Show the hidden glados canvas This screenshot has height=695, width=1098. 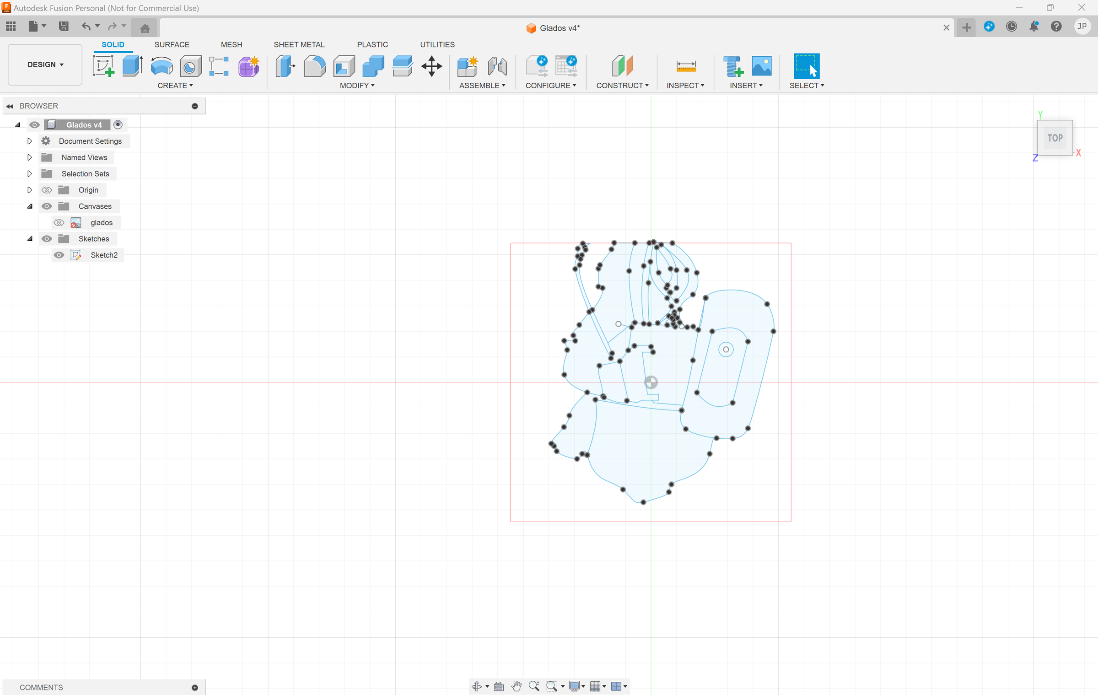pos(59,223)
